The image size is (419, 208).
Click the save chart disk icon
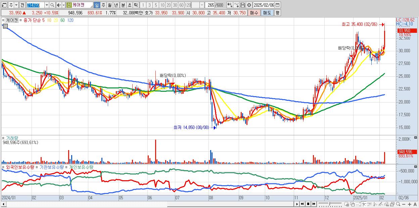[243, 5]
